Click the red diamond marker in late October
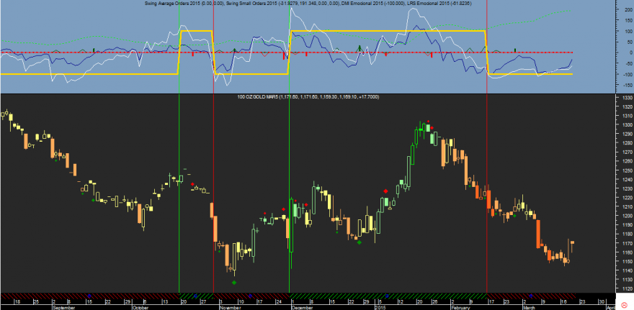The width and height of the screenshot is (634, 310). (x=192, y=184)
